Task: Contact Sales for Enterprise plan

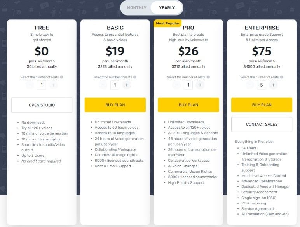Action: (262, 125)
